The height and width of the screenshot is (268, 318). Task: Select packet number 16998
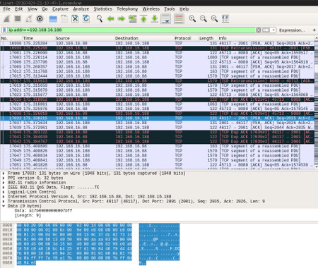click(x=157, y=43)
